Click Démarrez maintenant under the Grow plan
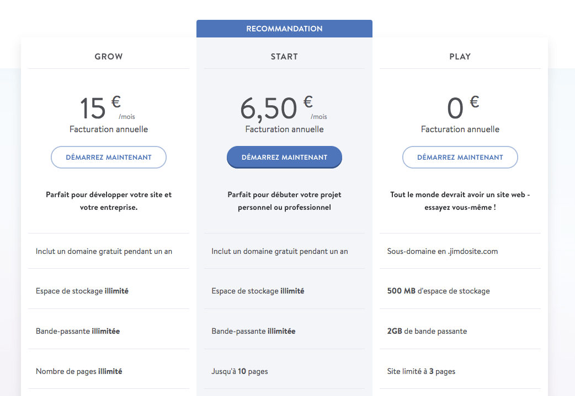The width and height of the screenshot is (575, 396). (x=109, y=157)
